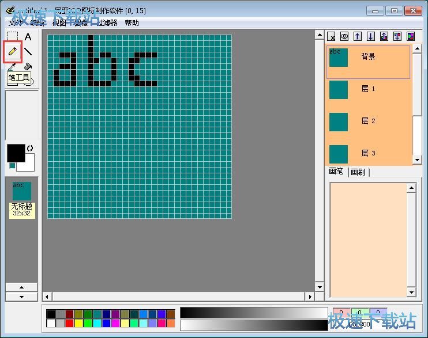Click the duplicate layer overlapping circles icon
The width and height of the screenshot is (428, 338).
pos(344,36)
